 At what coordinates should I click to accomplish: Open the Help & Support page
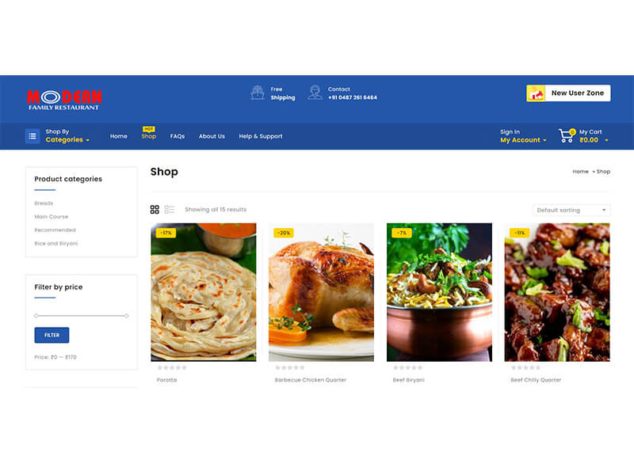[x=261, y=136]
